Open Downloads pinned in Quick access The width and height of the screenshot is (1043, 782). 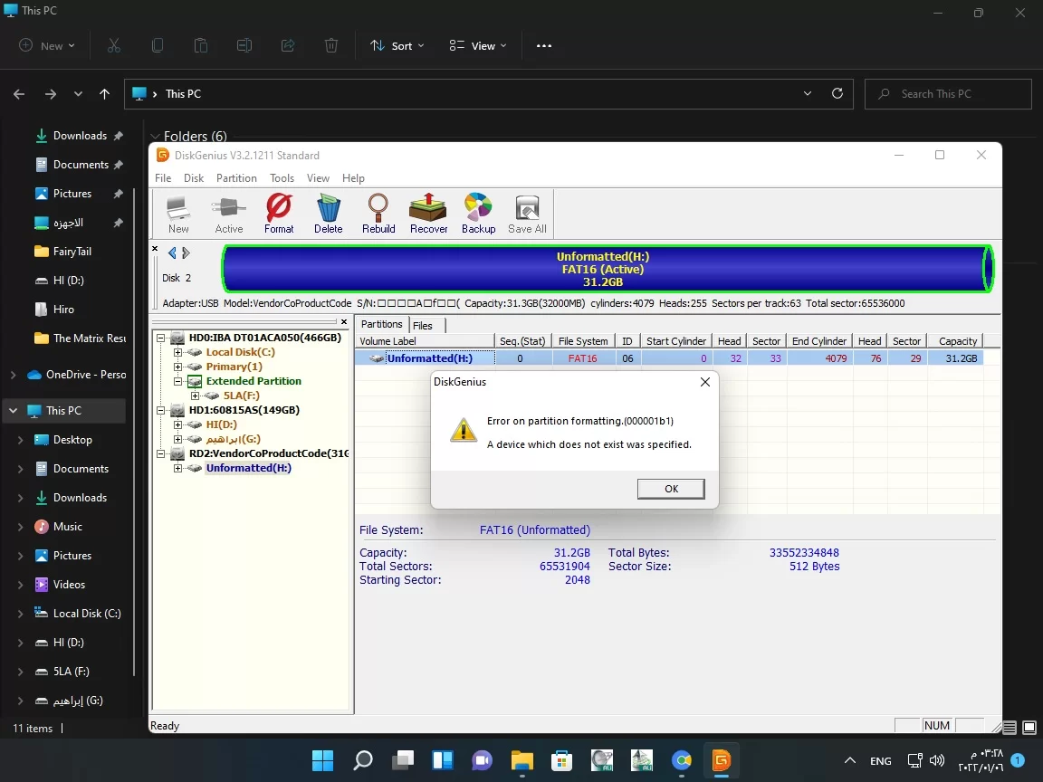[79, 136]
